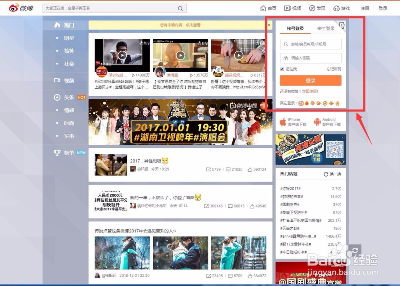
Task: Open 视频 in the top navigation bar
Action: (x=293, y=8)
